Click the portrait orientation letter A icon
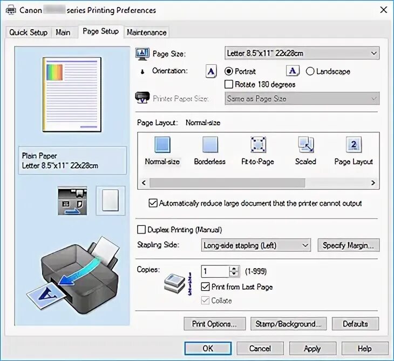The width and height of the screenshot is (394, 361). click(211, 71)
